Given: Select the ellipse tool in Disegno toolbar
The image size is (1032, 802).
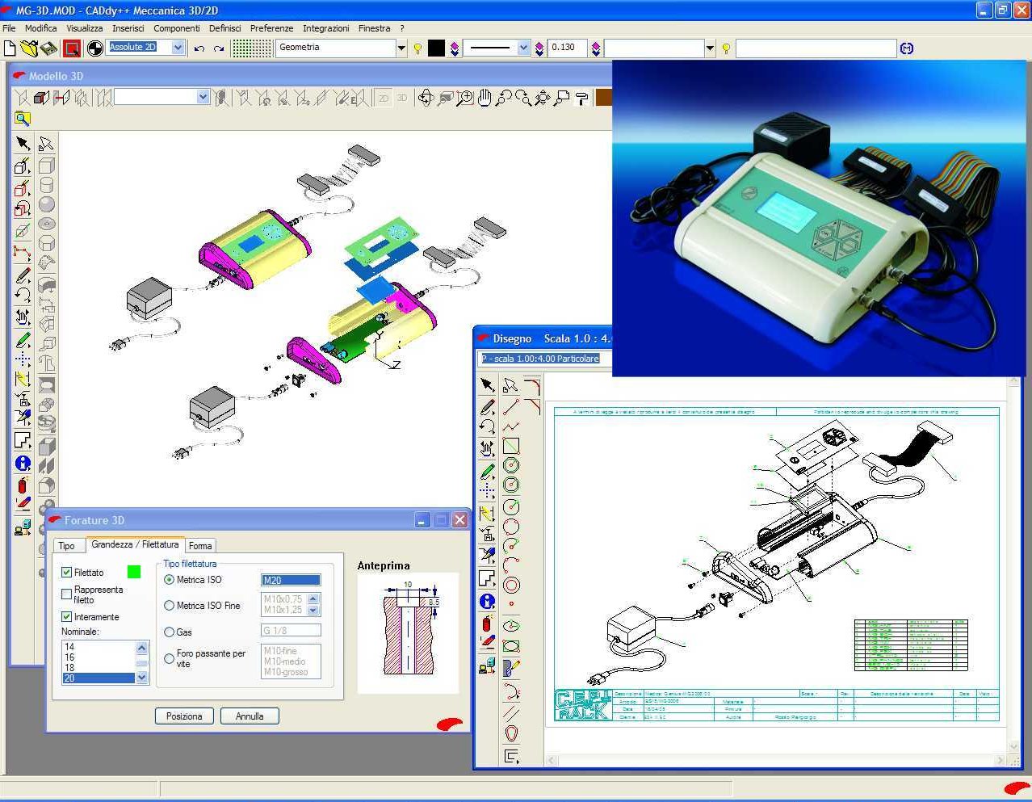Looking at the screenshot, I should tap(510, 646).
